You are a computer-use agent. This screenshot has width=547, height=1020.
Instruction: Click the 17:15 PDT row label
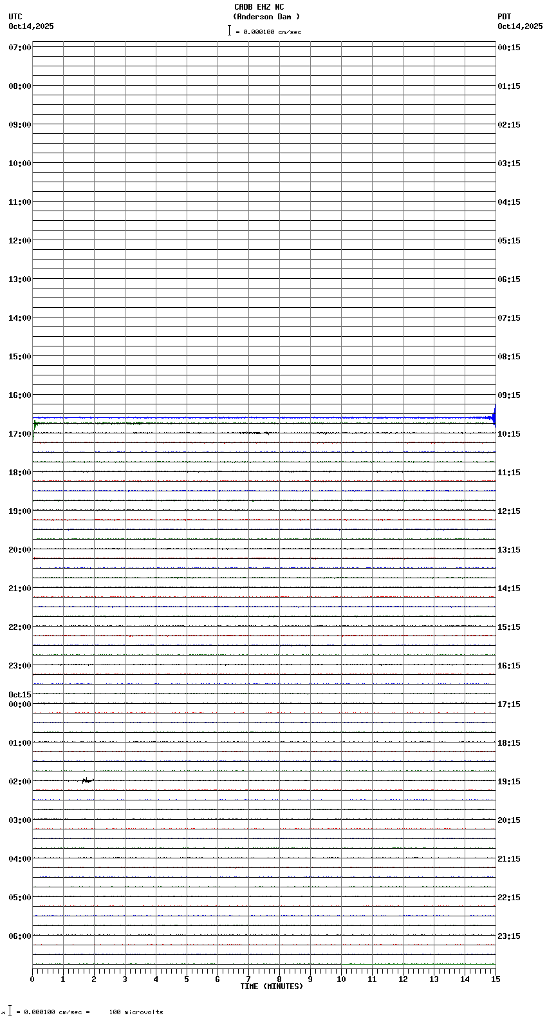click(509, 704)
